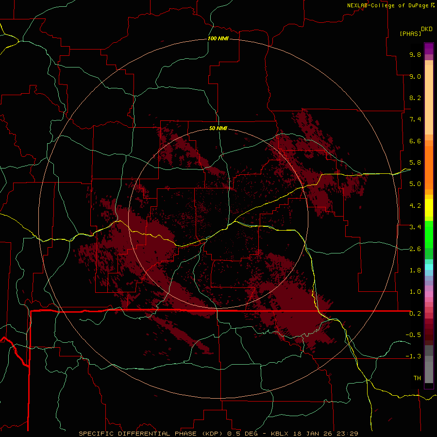Click the 100 NMI range ring label
Image resolution: width=437 pixels, height=437 pixels.
[x=218, y=38]
